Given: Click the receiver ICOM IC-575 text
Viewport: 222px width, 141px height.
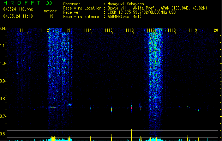Looking at the screenshot, I should pyautogui.click(x=119, y=12).
